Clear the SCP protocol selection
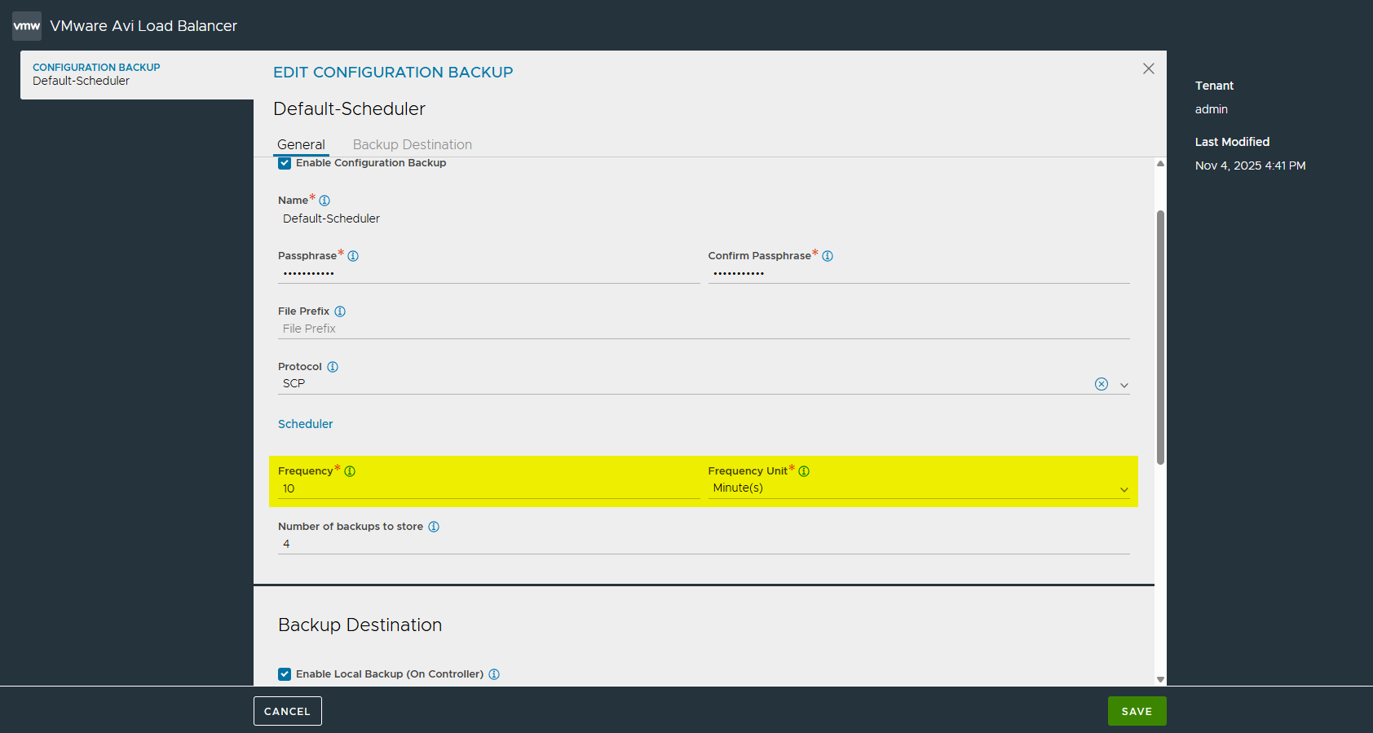The width and height of the screenshot is (1373, 733). (1101, 384)
